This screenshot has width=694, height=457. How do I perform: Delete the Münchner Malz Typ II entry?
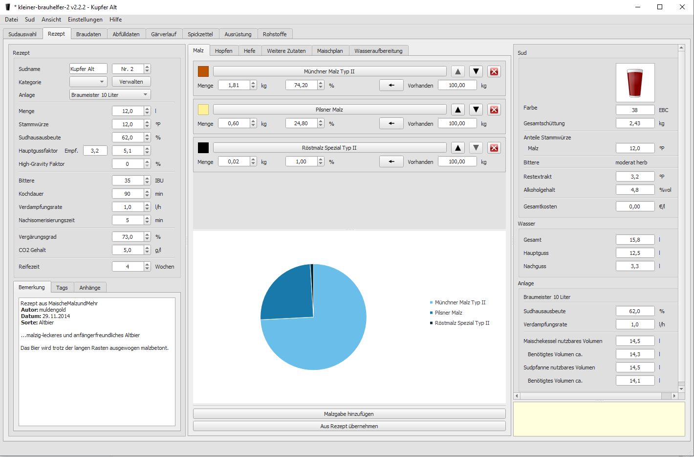tap(494, 71)
